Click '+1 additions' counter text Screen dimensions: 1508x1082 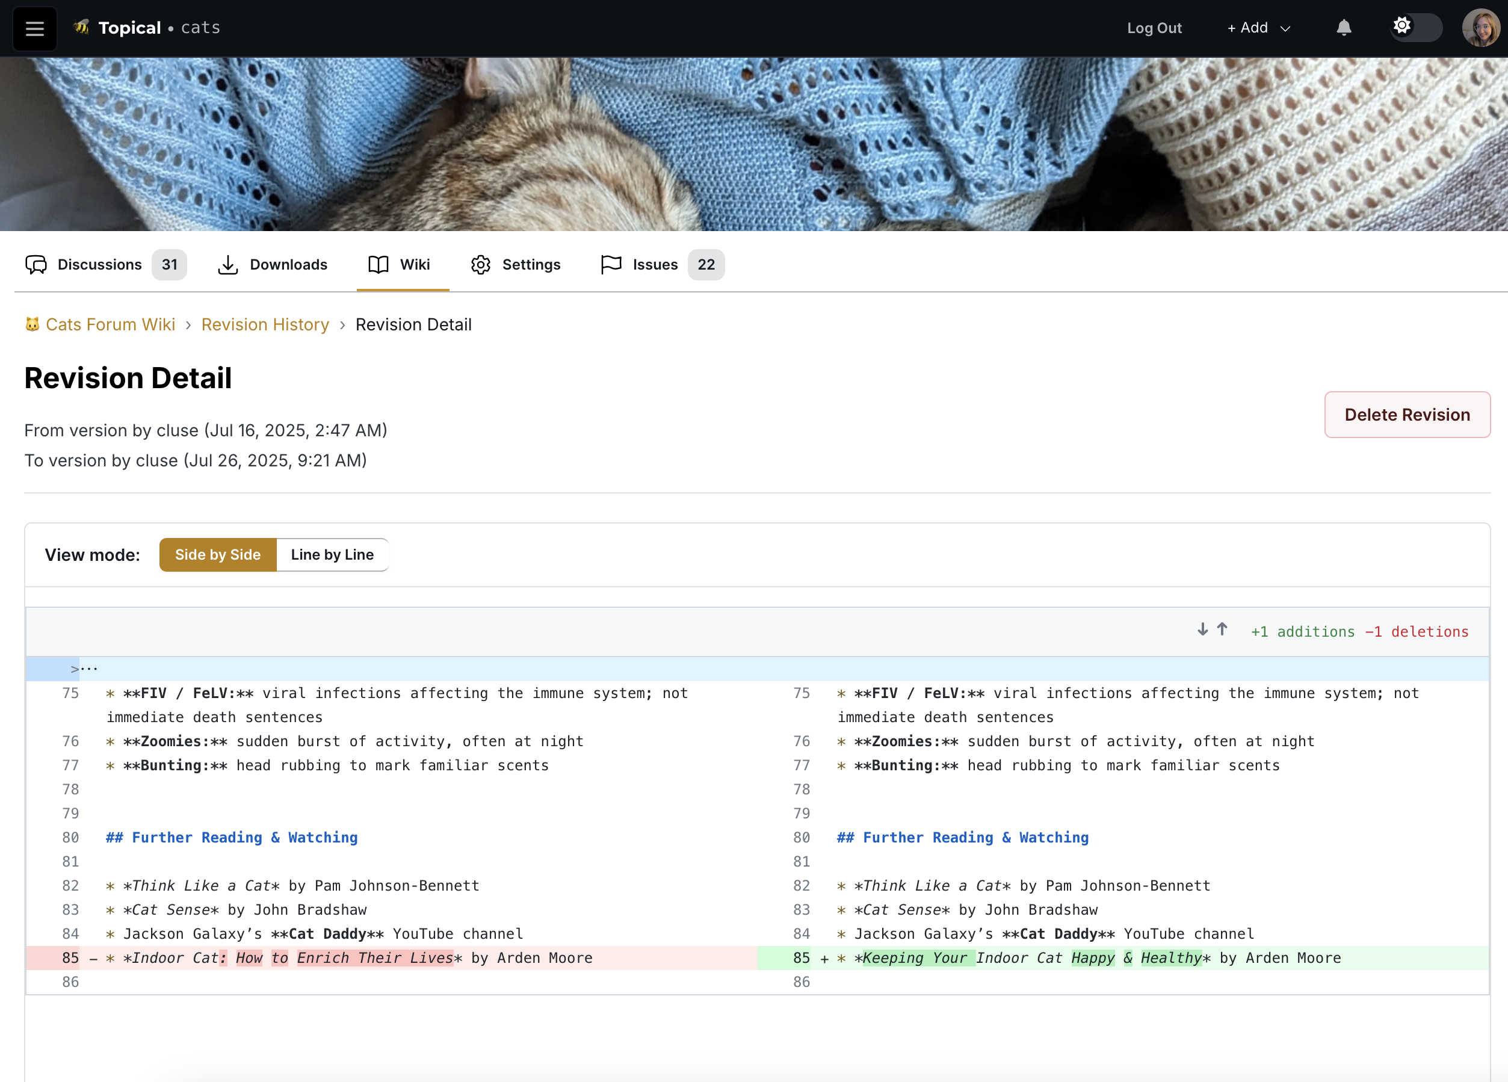[x=1303, y=632]
